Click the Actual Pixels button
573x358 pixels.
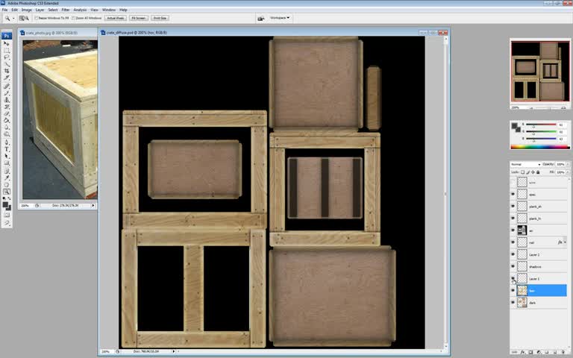click(x=116, y=18)
